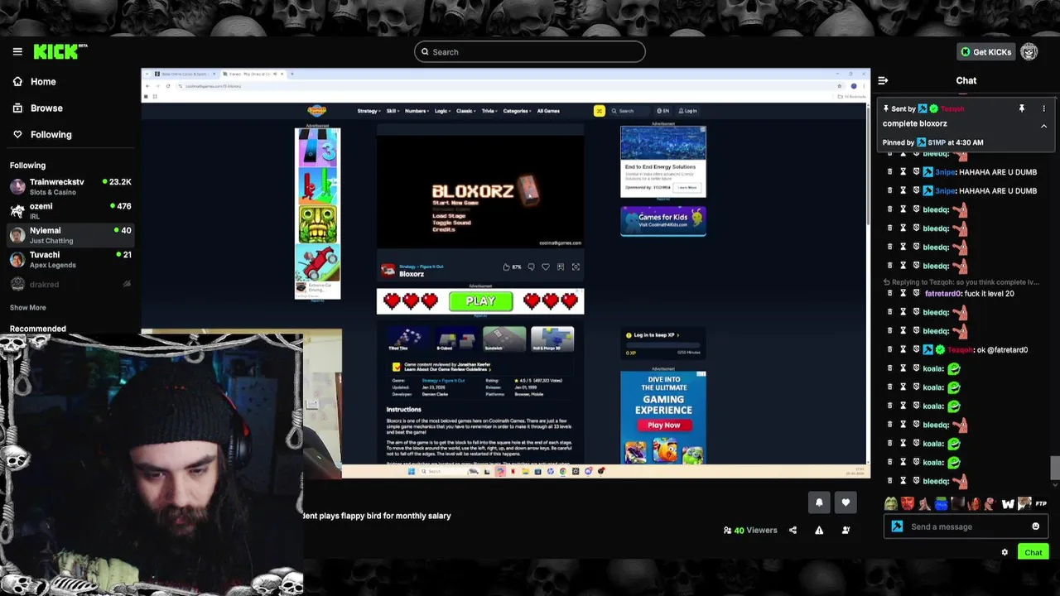Click the Send a message input
The image size is (1060, 596).
[x=967, y=526]
